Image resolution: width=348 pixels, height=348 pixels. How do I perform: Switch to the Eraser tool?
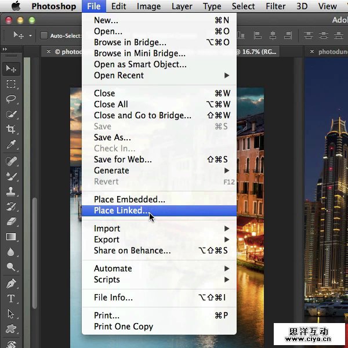[x=11, y=221]
